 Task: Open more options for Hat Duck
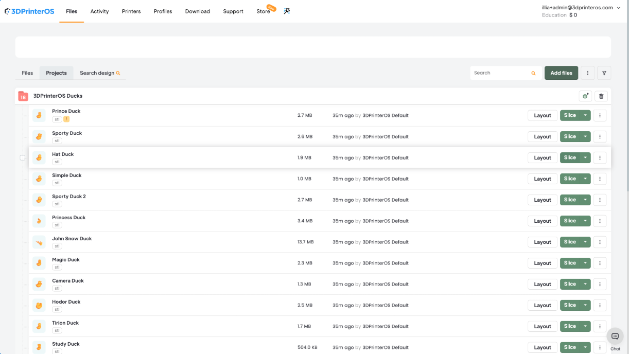(x=600, y=157)
